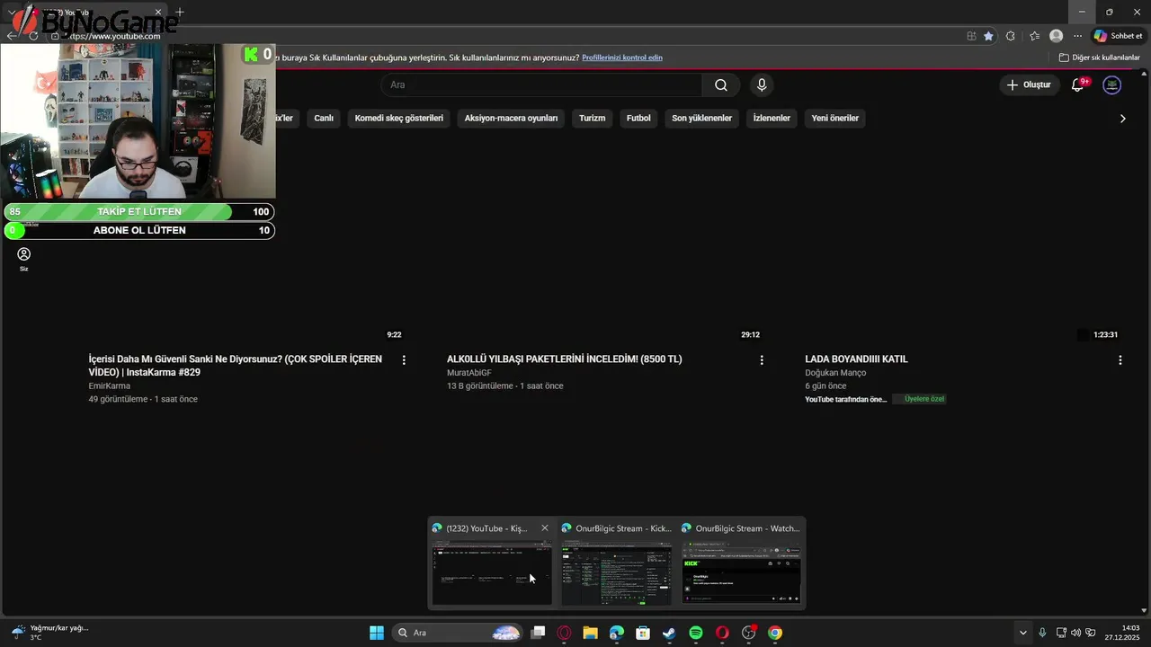This screenshot has width=1151, height=647.
Task: Close the YouTube taskbar preview thumbnail
Action: tap(545, 528)
